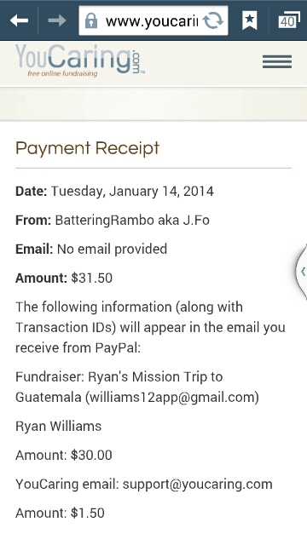
Task: Select the Date: Tuesday, January 14, 2014 line
Action: pos(114,192)
